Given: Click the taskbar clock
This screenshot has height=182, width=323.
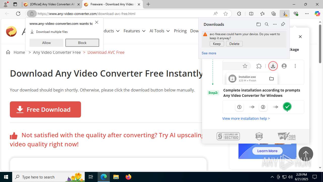Looking at the screenshot, I should 302,177.
